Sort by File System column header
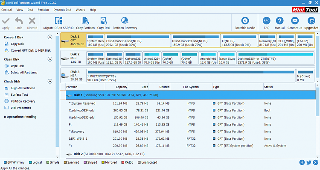The image size is (320, 170). tap(191, 87)
